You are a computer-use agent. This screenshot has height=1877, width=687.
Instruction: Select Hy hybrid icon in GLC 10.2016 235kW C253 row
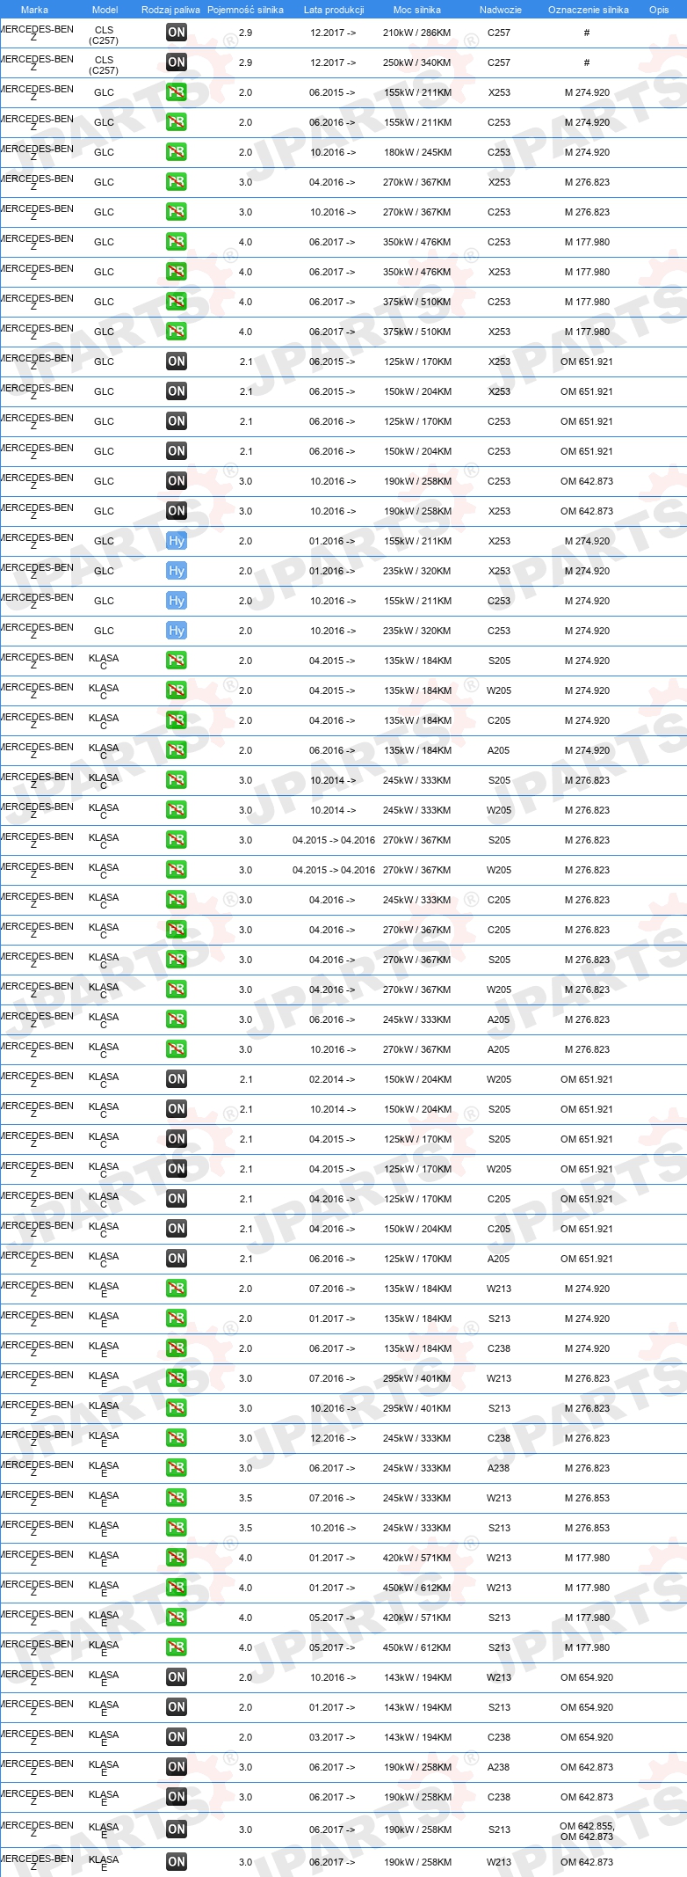[x=177, y=631]
